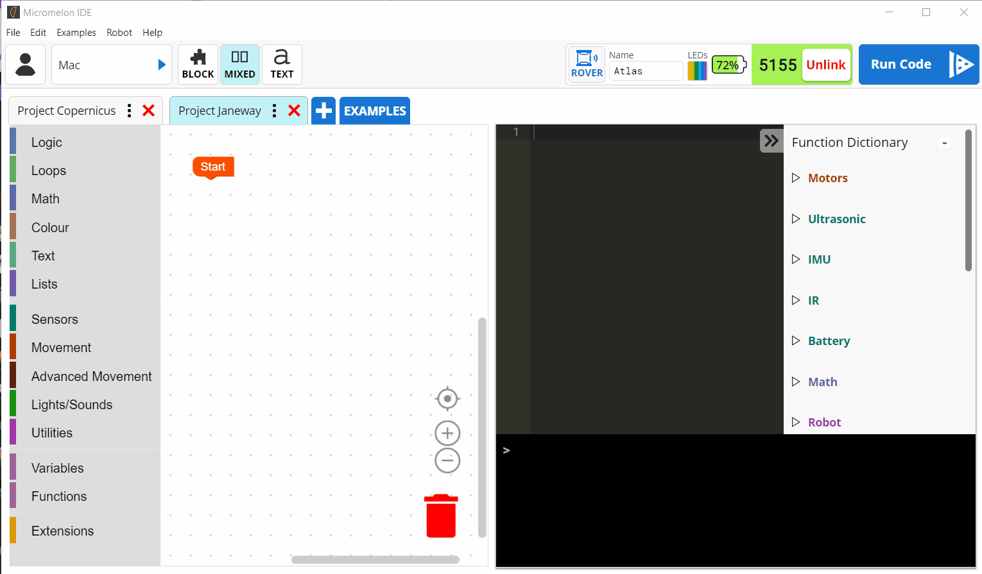The height and width of the screenshot is (574, 982).
Task: Open the EXAMPLES button
Action: tap(375, 111)
